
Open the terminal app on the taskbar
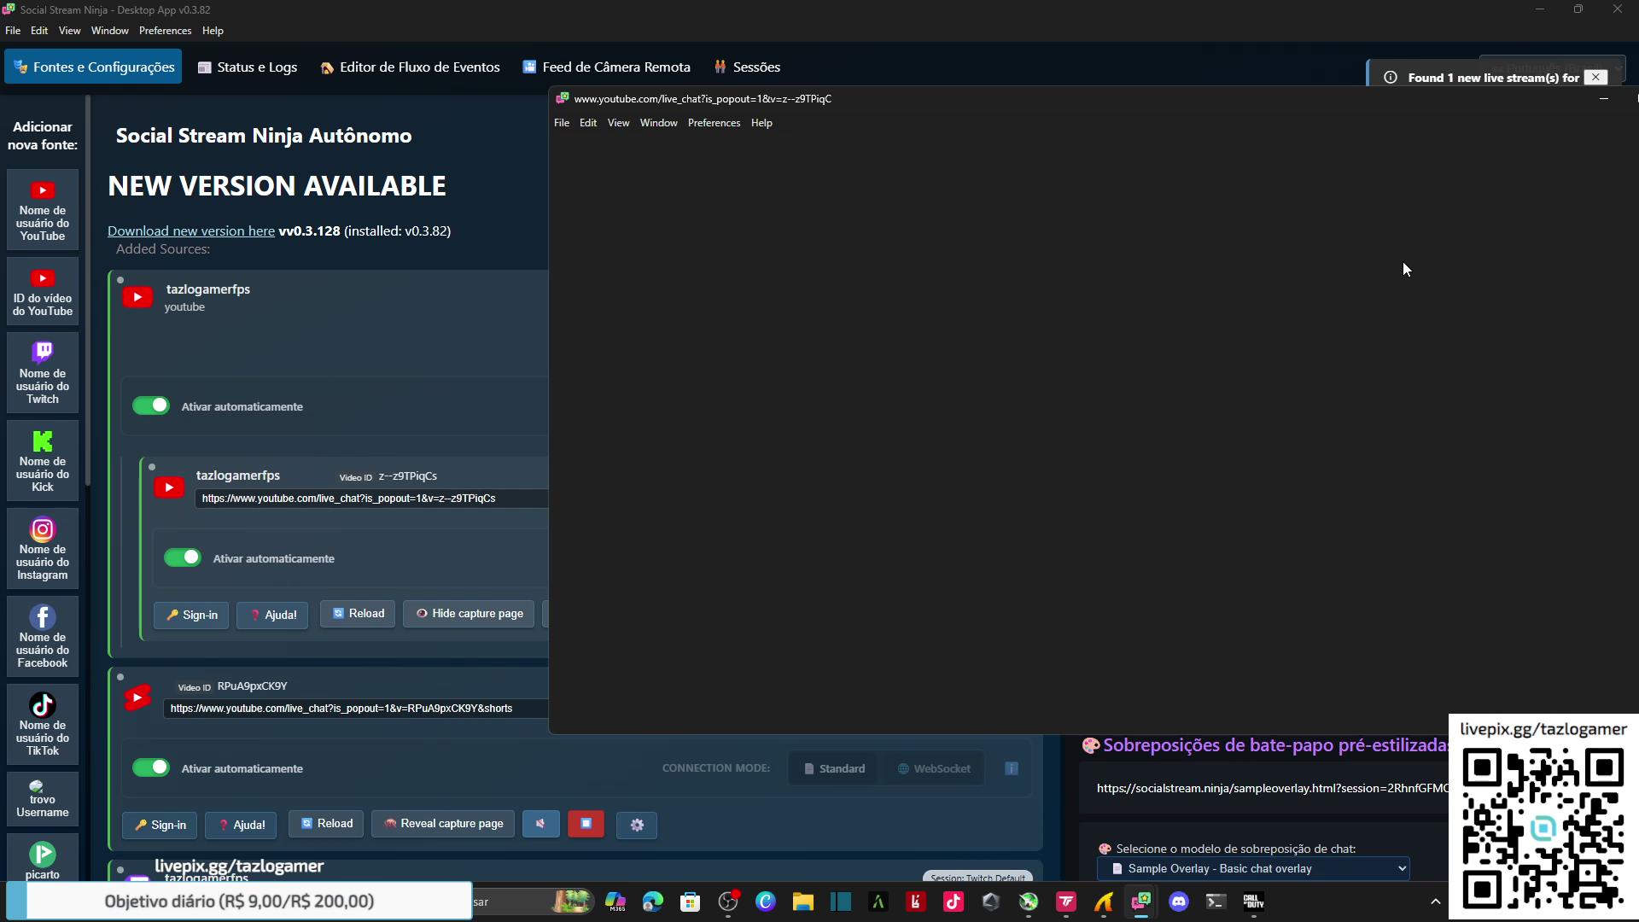[1216, 902]
